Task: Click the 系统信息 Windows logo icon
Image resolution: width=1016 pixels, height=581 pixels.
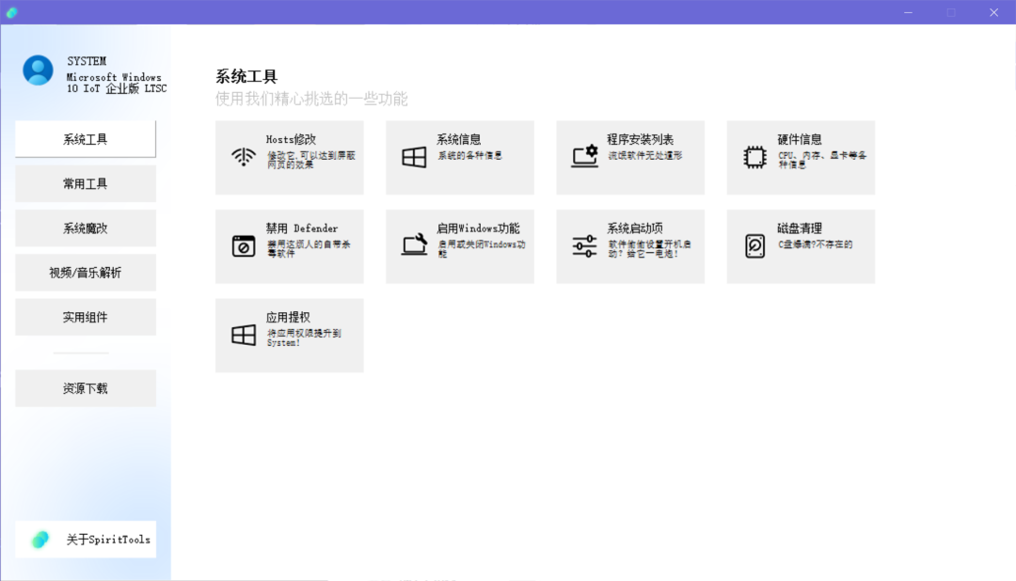Action: coord(414,157)
